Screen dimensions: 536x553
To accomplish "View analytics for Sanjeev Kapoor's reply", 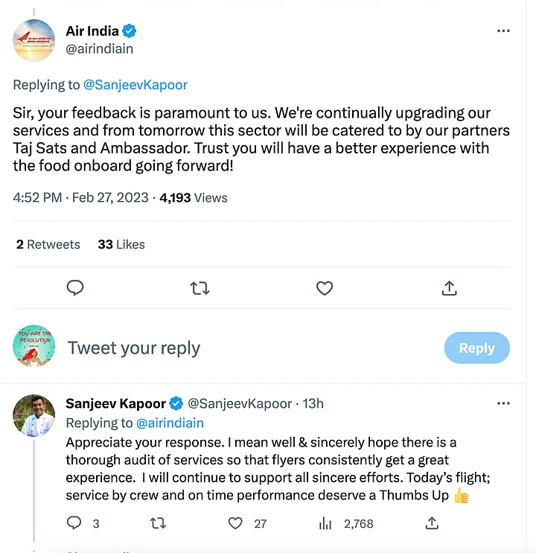I will [325, 523].
